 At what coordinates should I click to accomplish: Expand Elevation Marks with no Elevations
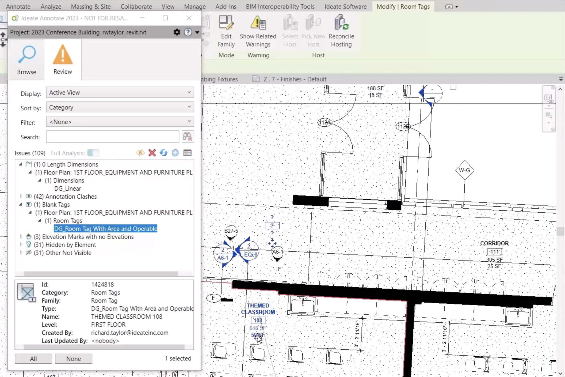click(x=21, y=236)
